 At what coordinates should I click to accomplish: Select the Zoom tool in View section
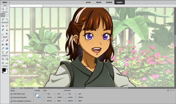[x=3, y=9]
